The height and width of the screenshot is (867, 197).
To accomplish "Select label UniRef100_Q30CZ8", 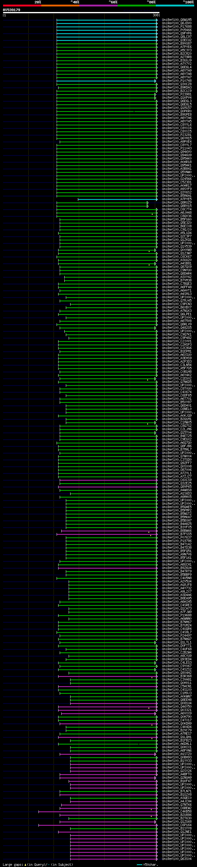I will click(x=177, y=84).
